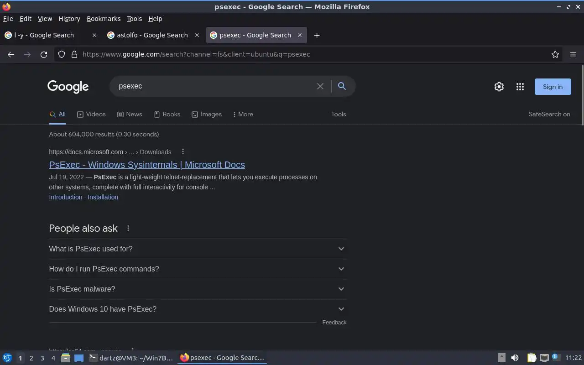Close the 'psexec - Google Search' tab
Viewport: 584px width, 365px height.
point(300,35)
